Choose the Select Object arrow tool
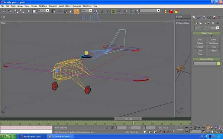 pyautogui.click(x=29, y=11)
